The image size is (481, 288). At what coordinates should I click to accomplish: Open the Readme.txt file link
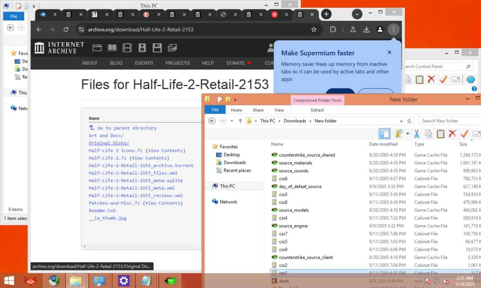point(102,210)
